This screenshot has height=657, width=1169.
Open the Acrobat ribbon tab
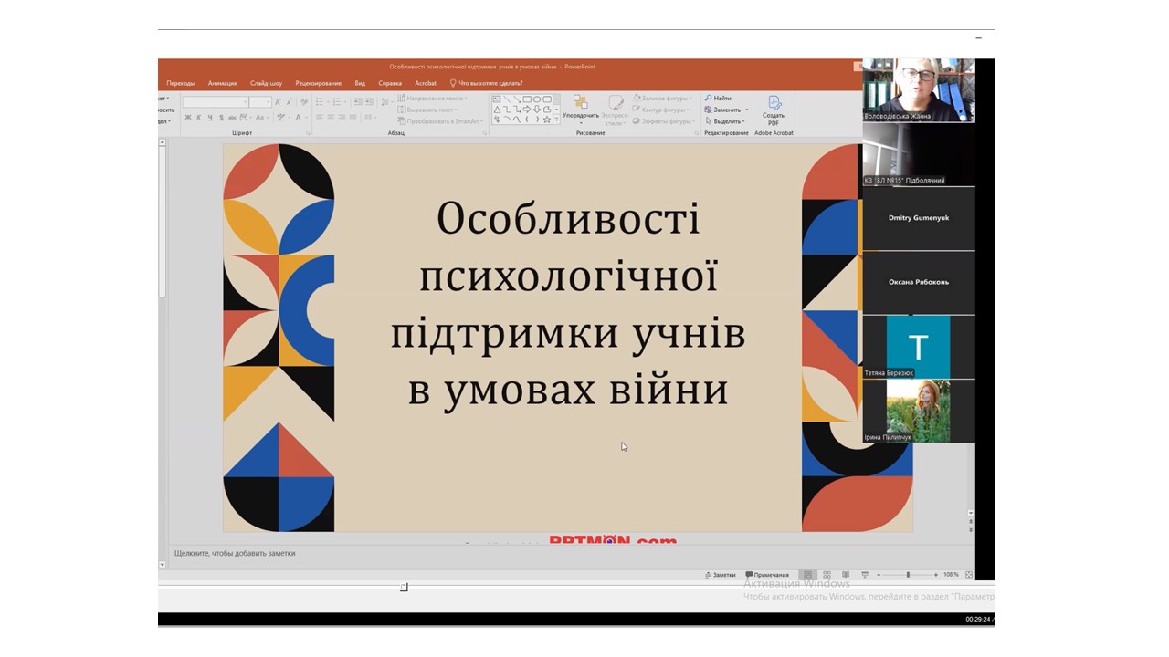pos(426,83)
